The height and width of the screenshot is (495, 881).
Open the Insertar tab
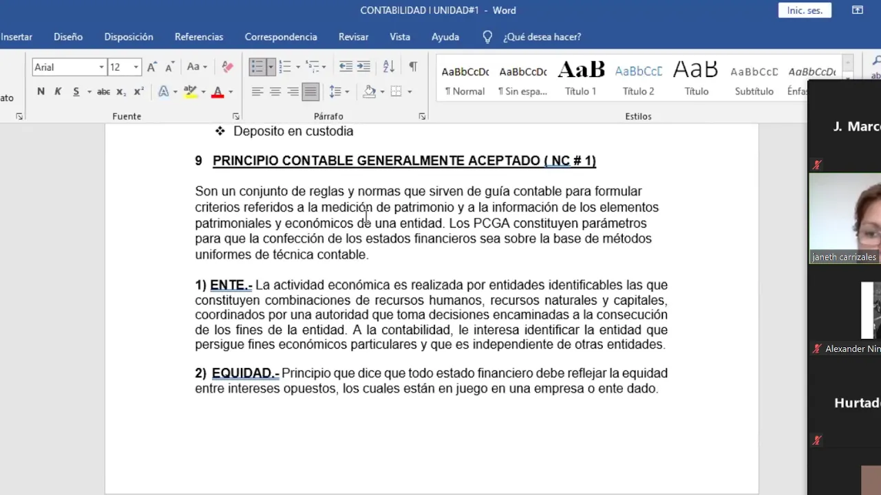[x=17, y=37]
